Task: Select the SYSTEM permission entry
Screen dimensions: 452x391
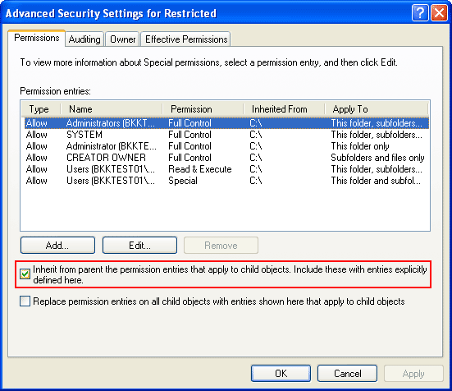Action: click(226, 135)
